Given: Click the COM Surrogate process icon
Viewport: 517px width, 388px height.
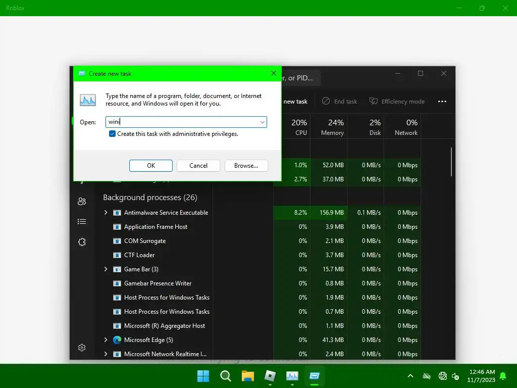Looking at the screenshot, I should click(117, 241).
